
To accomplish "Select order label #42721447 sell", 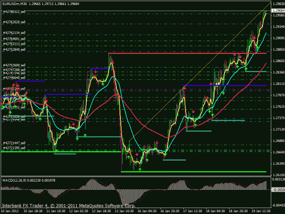I will (x=14, y=143).
